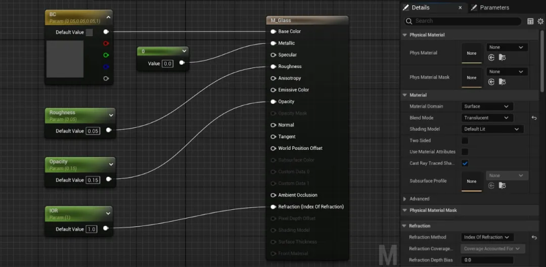This screenshot has width=546, height=267.
Task: Click the blue channel output pin on BC node
Action: coord(106,67)
